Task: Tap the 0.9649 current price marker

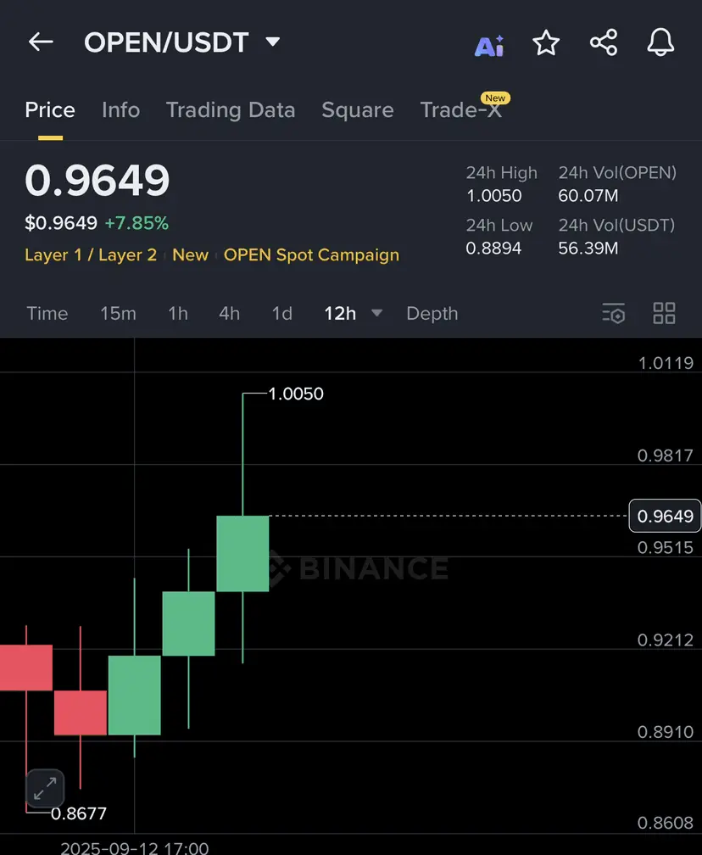Action: coord(665,516)
